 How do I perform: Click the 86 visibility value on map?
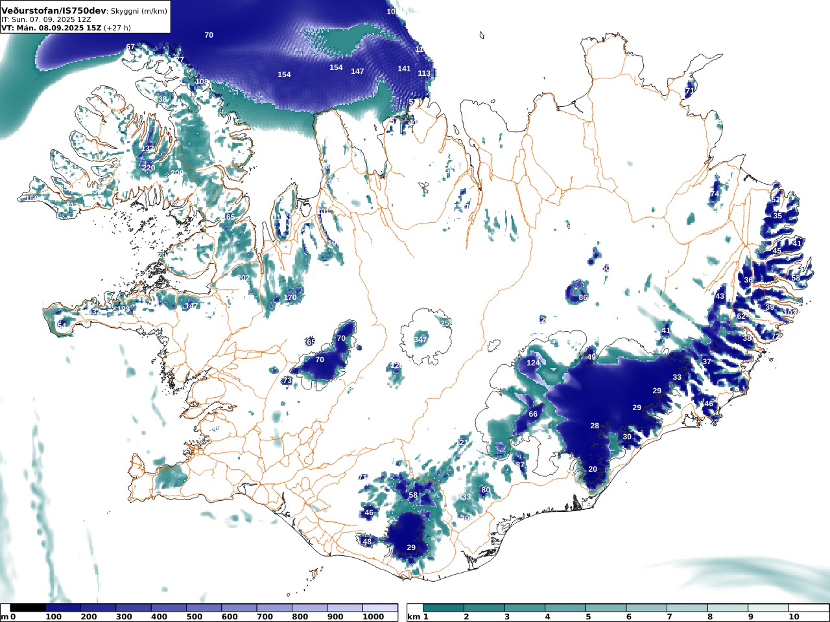click(583, 297)
